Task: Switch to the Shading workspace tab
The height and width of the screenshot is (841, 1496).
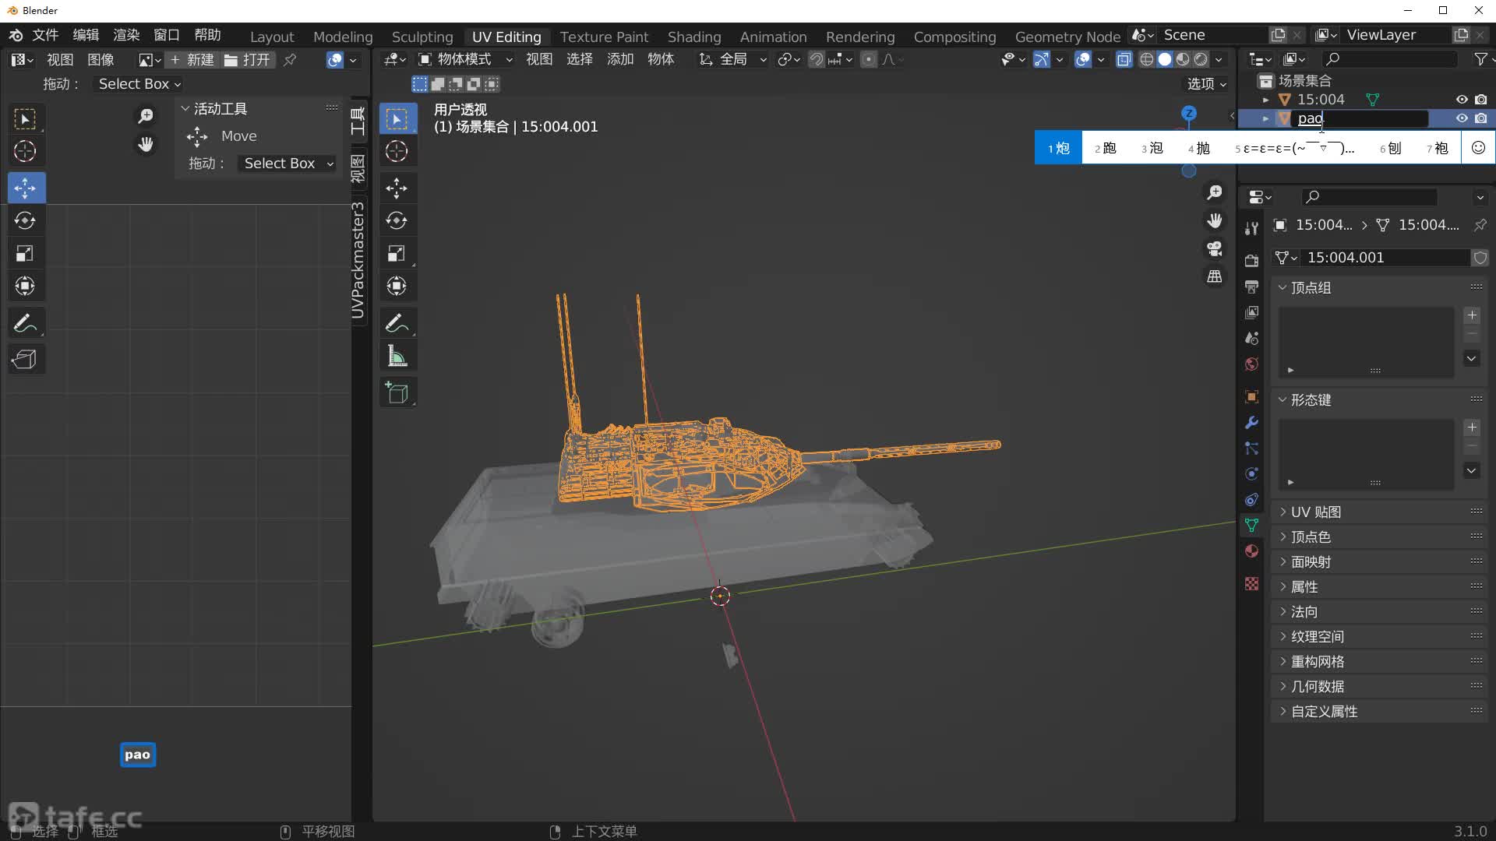Action: 693,37
